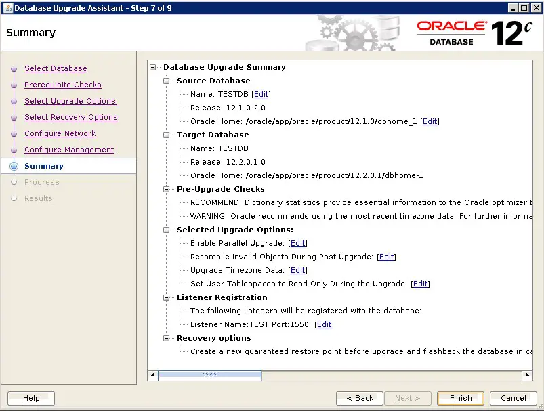Select the RECOMMEND dictionary statistics row
544x411 pixels.
[361, 202]
